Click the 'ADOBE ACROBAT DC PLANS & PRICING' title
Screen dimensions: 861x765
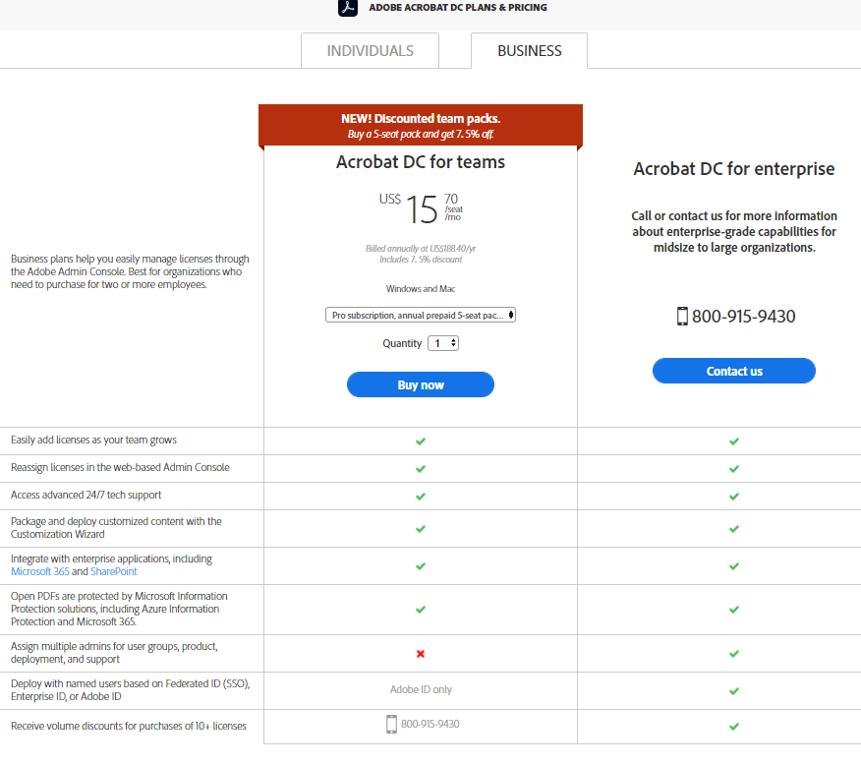coord(458,7)
